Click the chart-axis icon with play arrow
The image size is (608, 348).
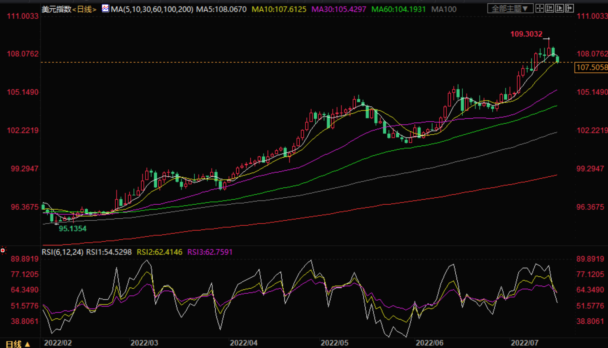[x=559, y=8]
